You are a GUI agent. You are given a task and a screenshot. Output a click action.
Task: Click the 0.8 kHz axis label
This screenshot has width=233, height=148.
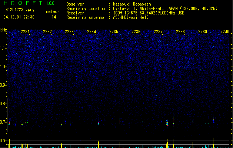tap(3, 104)
